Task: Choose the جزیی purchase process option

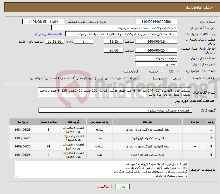Action: (x=183, y=78)
